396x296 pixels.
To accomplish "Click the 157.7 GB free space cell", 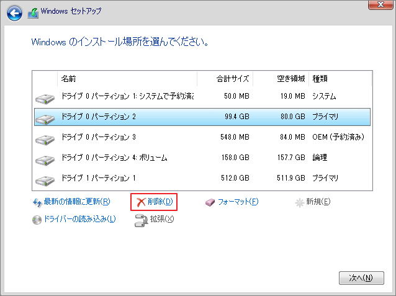I will coord(291,158).
